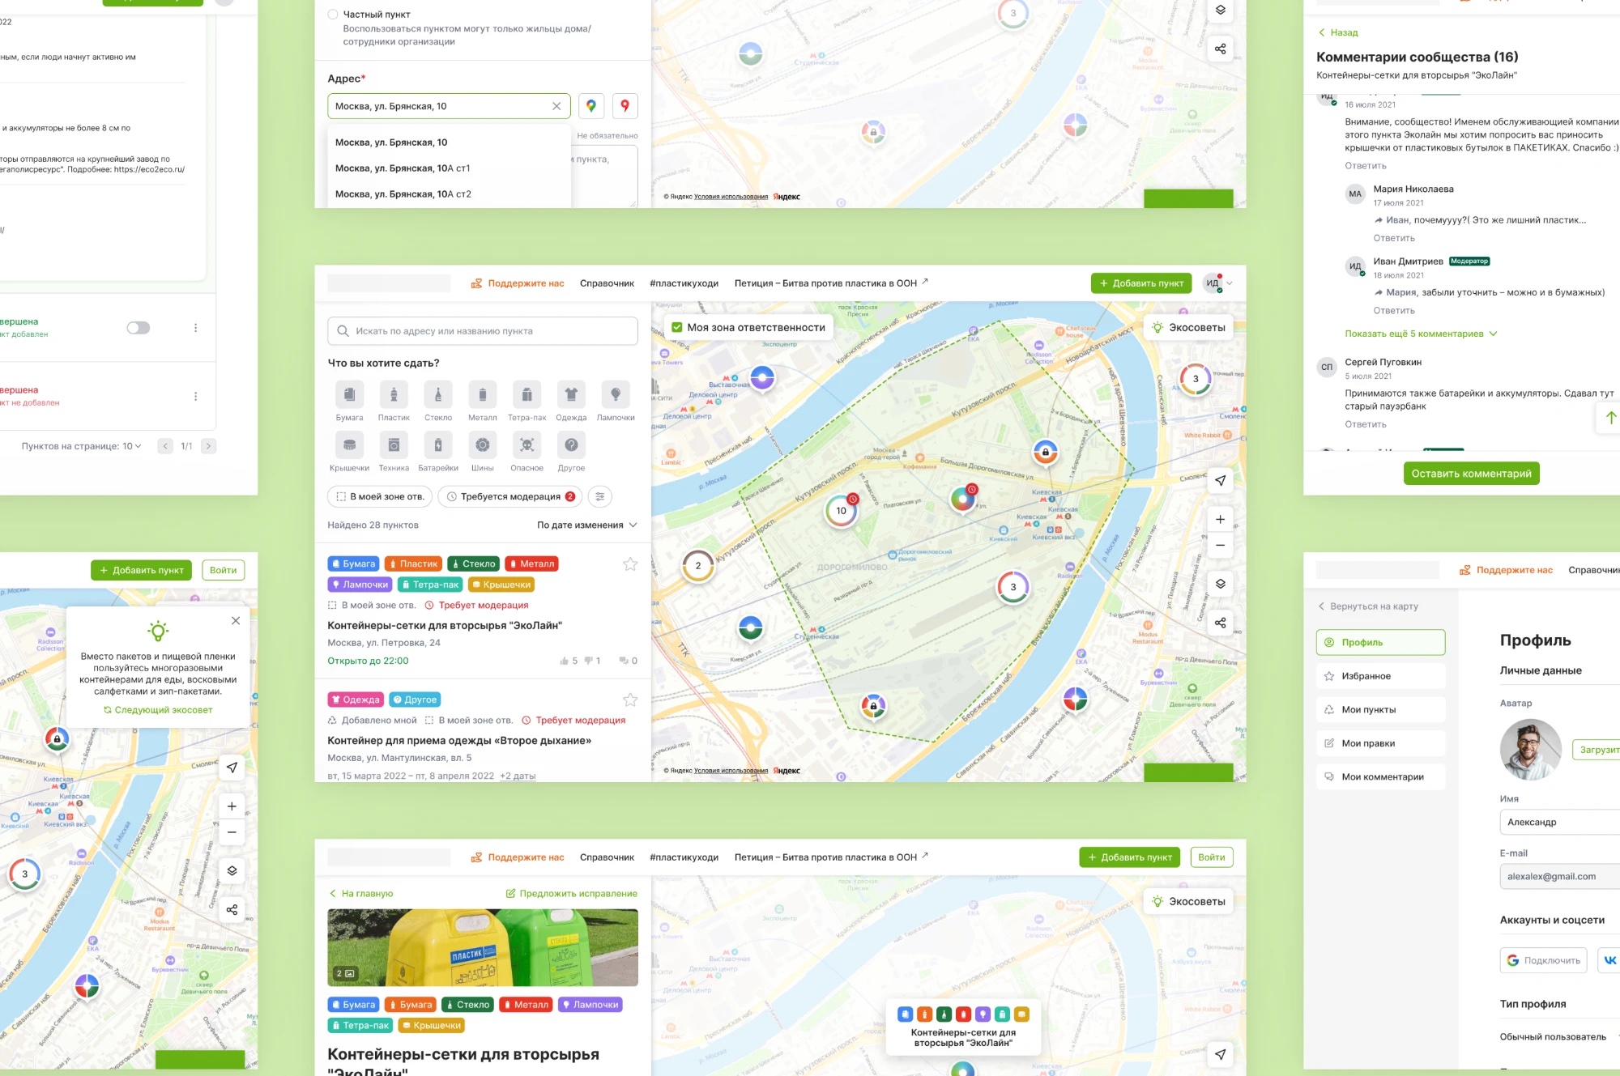
Task: Open Мои комментарии in the profile sidebar
Action: click(x=1380, y=777)
